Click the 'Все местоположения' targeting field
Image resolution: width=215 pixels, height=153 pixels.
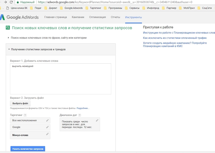coord(30,120)
